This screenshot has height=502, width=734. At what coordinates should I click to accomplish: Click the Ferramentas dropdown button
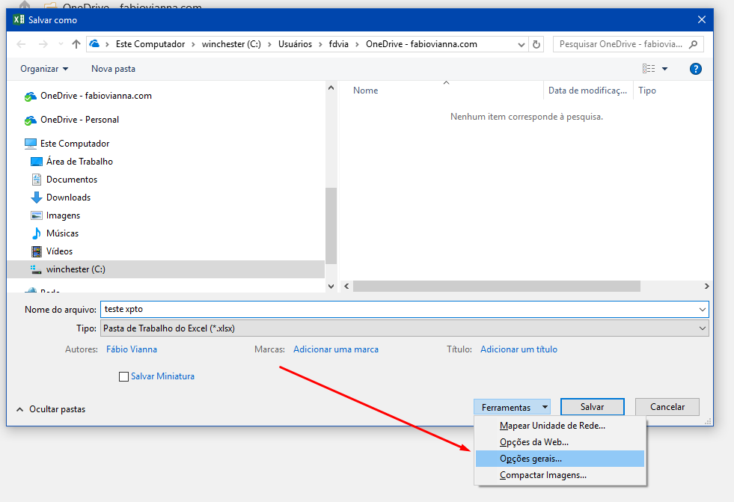[512, 407]
